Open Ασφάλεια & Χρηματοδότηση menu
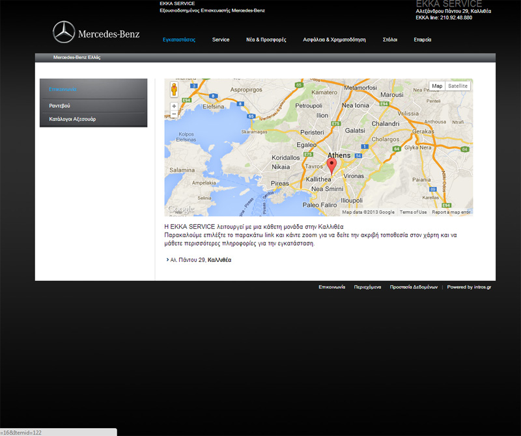Image resolution: width=521 pixels, height=436 pixels. click(x=334, y=40)
